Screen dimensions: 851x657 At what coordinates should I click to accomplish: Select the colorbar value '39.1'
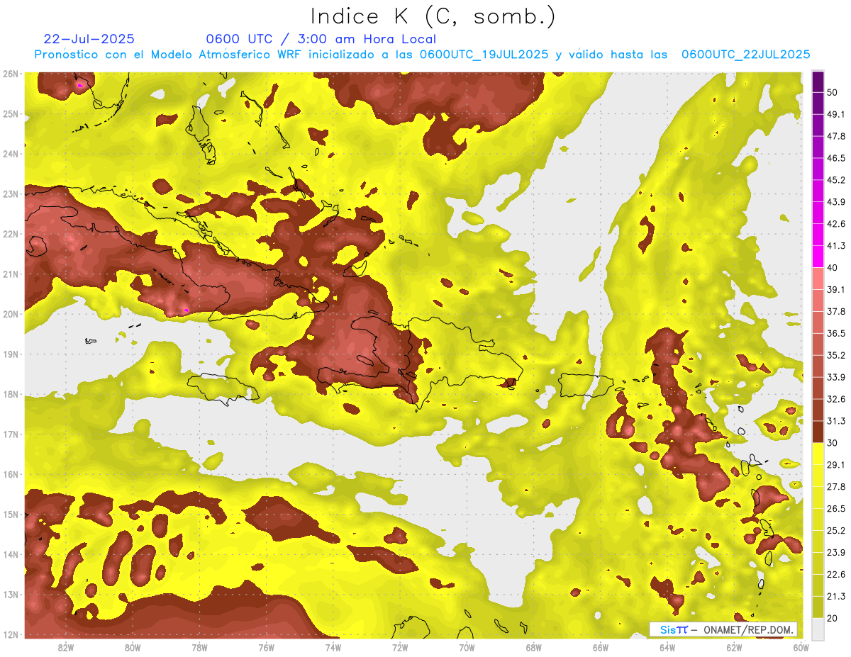click(x=836, y=289)
